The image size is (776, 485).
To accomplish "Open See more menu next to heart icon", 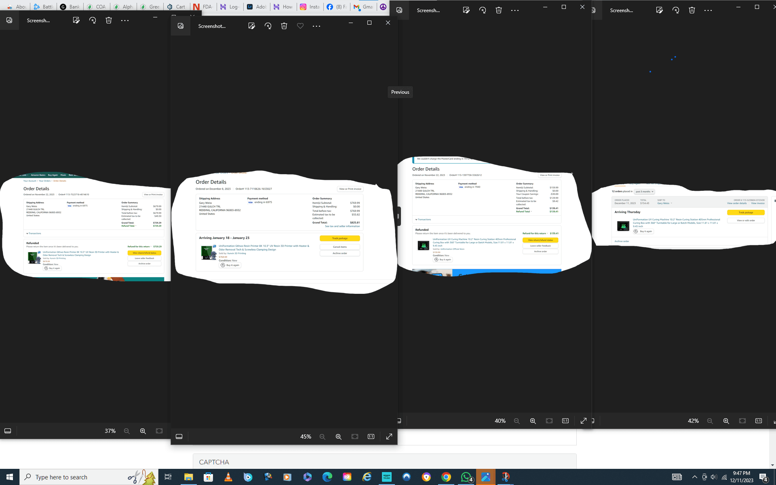I will tap(316, 26).
